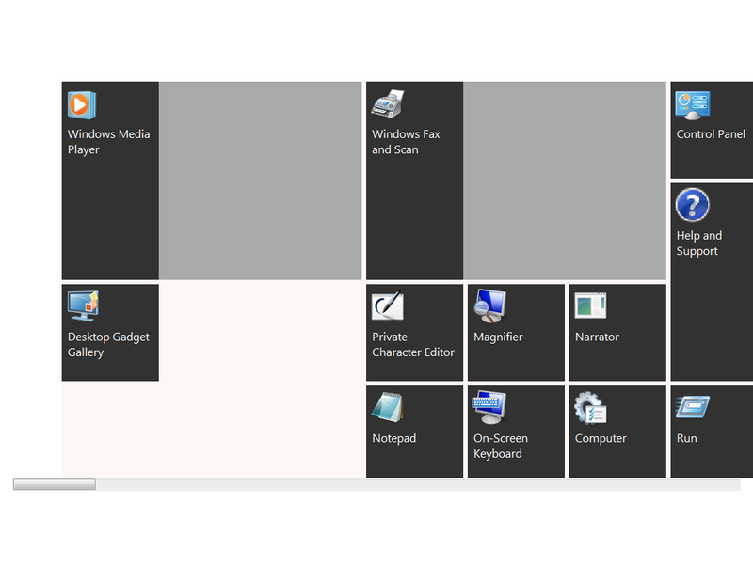Open the Notepad notebook icon

(388, 407)
